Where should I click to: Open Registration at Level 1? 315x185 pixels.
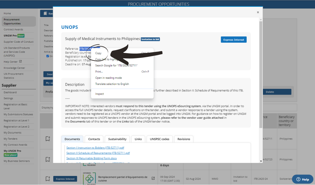tap(16, 121)
